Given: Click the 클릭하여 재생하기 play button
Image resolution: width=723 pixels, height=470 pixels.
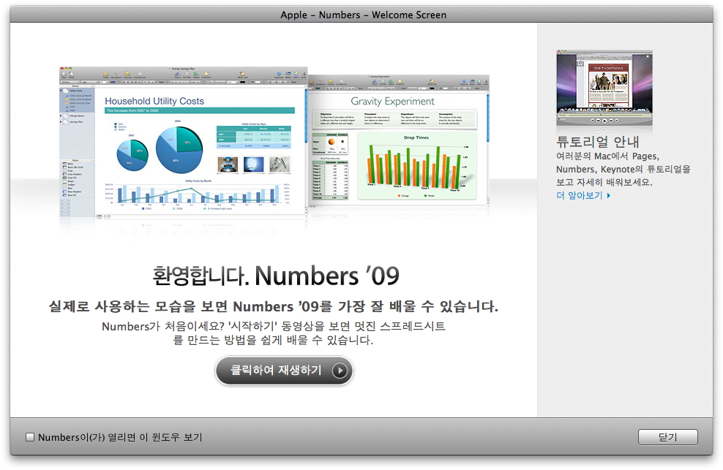Looking at the screenshot, I should point(284,371).
